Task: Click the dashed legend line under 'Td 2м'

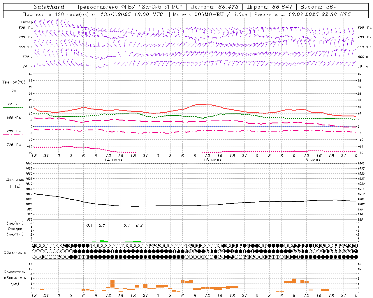Action: [x=13, y=107]
